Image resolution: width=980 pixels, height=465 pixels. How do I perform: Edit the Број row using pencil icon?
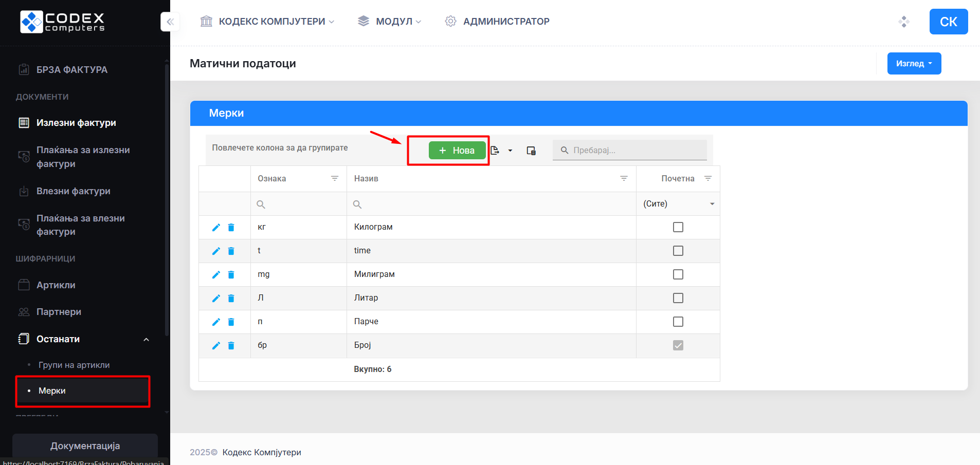[216, 345]
